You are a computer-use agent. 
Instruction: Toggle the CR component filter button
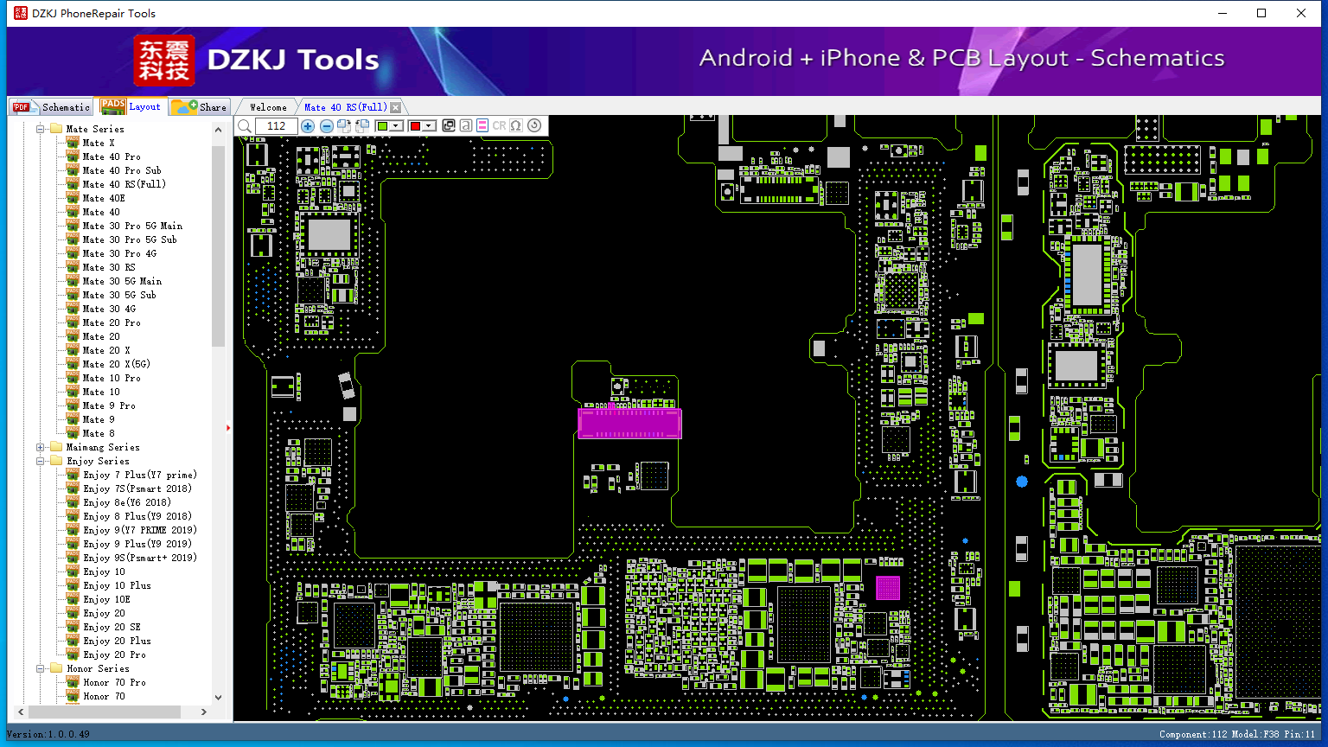(499, 126)
